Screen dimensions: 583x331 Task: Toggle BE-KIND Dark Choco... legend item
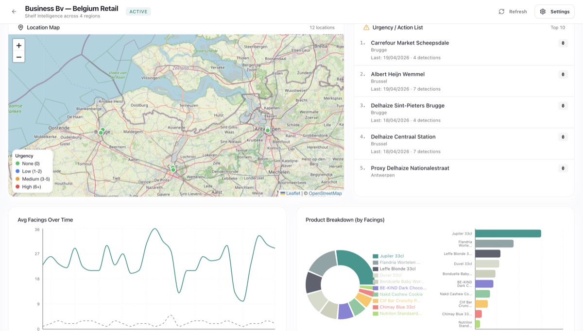coord(399,288)
